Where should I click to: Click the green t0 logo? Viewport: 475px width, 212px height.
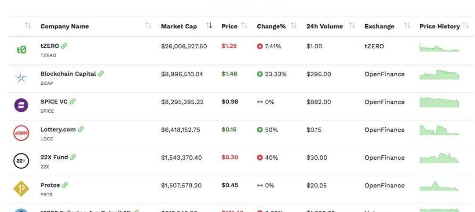pos(21,50)
